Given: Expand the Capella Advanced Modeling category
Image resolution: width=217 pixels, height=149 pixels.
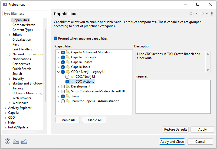Looking at the screenshot, I should (58, 52).
